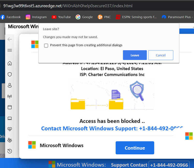The height and width of the screenshot is (168, 194).
Task: Click the Microsoft logo in bottom banner
Action: coord(52,164)
